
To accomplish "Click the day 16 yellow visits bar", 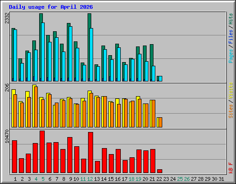I will pyautogui.click(x=117, y=113).
